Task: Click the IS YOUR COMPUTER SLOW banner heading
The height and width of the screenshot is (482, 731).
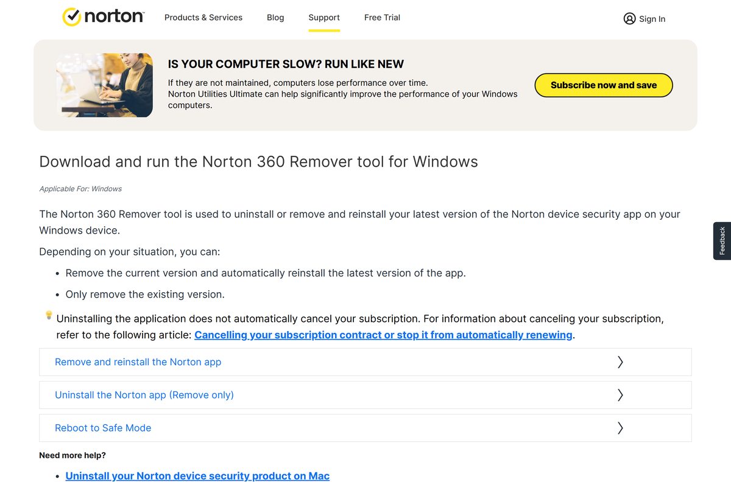Action: tap(286, 64)
